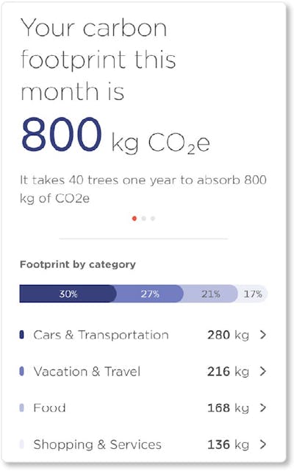Switch to the third carousel dot

click(153, 219)
